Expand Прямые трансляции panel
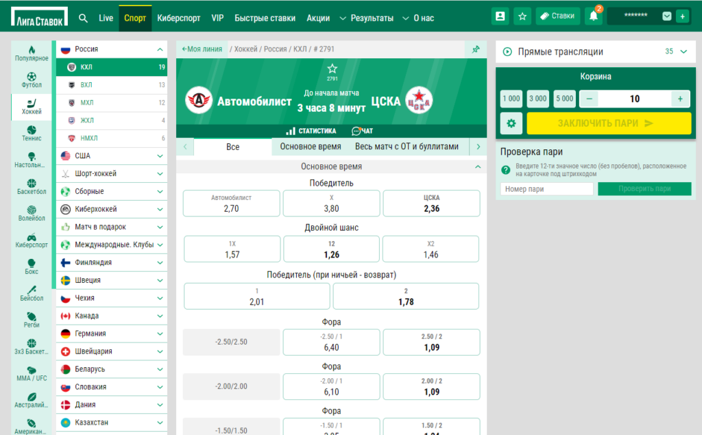This screenshot has width=702, height=435. (683, 51)
